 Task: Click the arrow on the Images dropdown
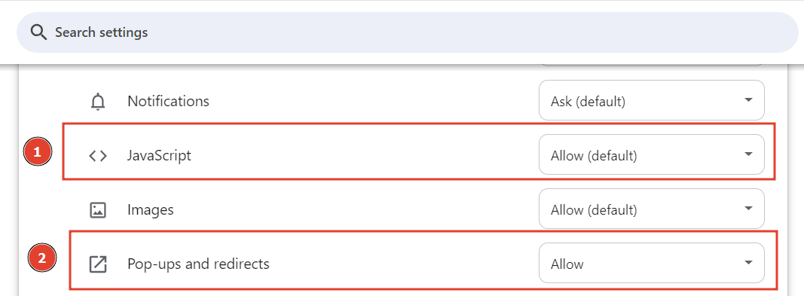[x=748, y=209]
